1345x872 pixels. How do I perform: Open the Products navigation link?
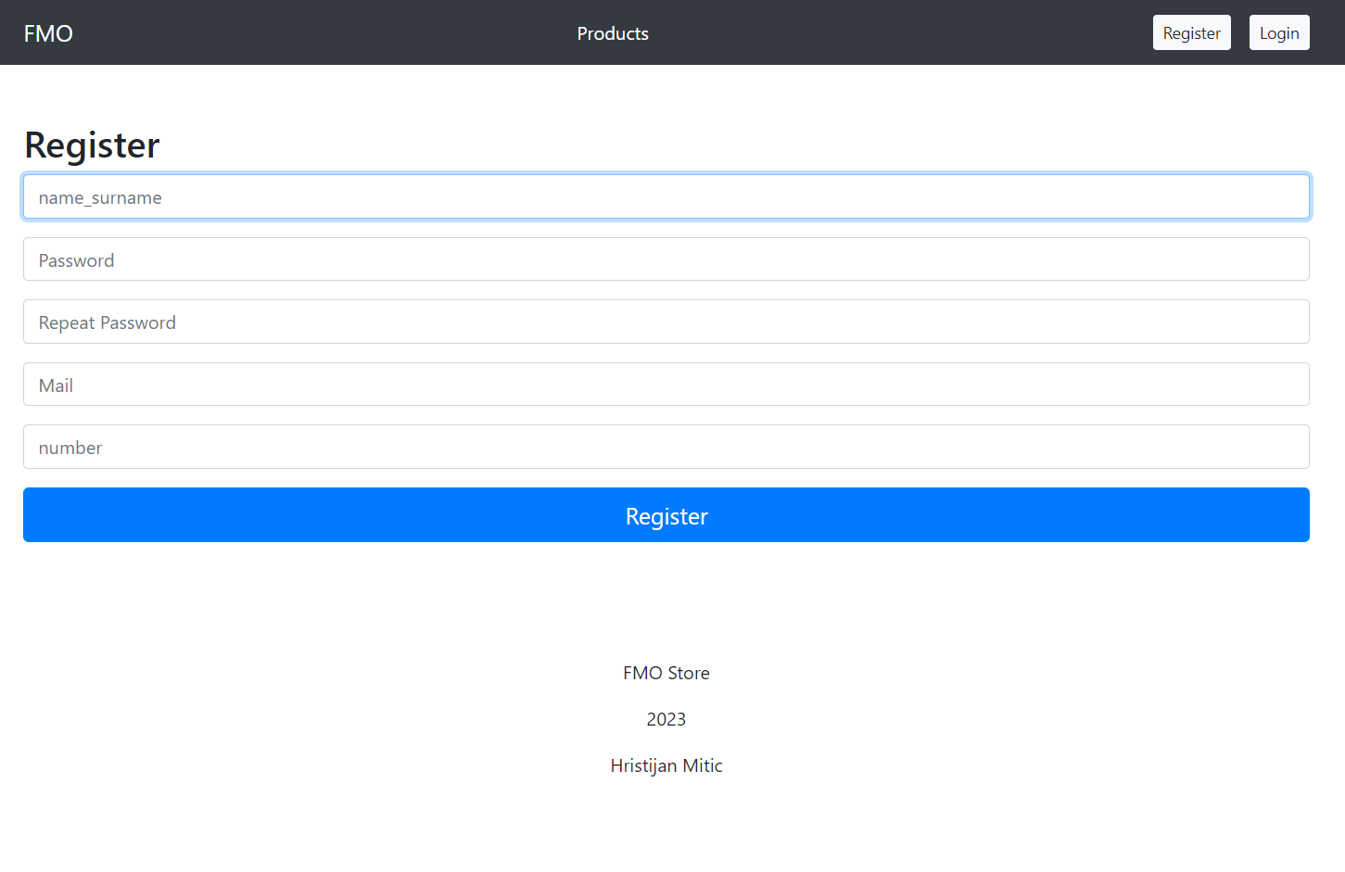click(x=613, y=33)
